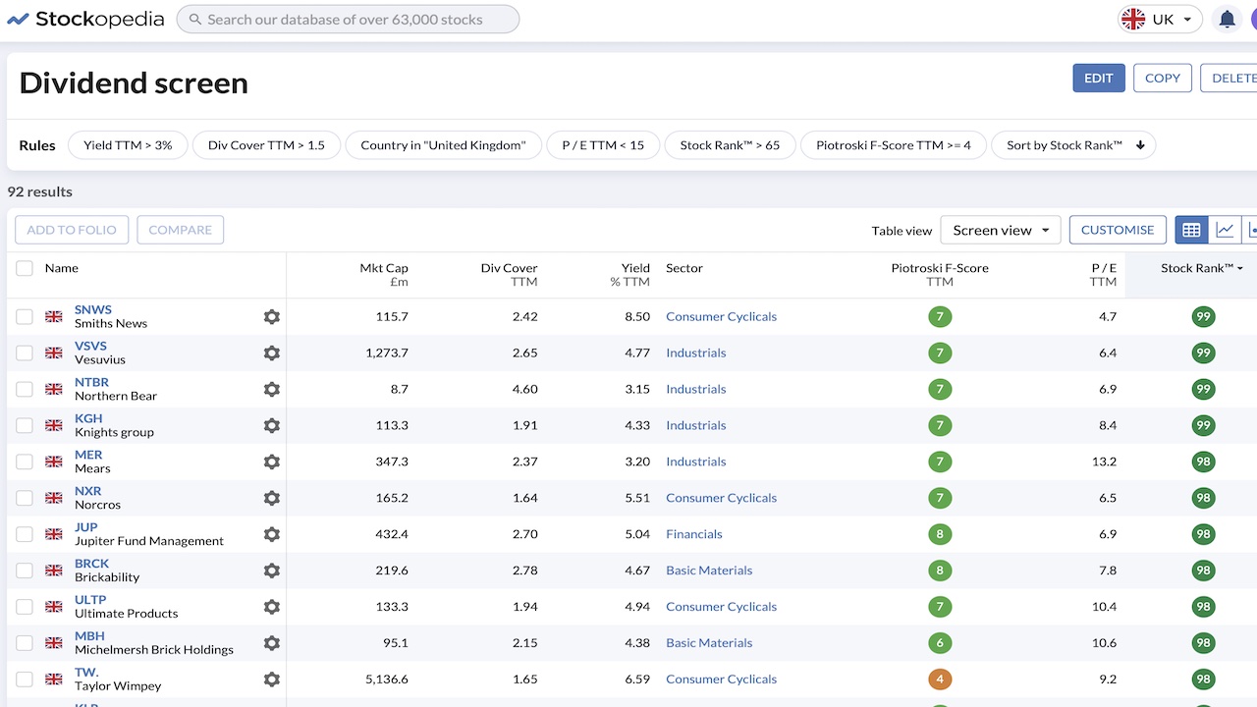
Task: Sort by Stock Rank column header
Action: pyautogui.click(x=1201, y=268)
